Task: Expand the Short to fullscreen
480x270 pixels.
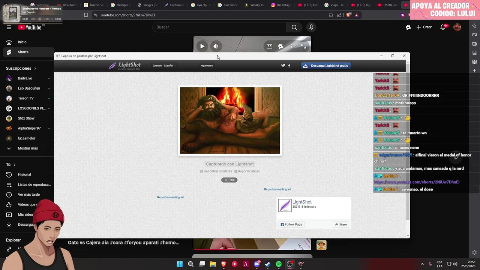Action: 303,46
